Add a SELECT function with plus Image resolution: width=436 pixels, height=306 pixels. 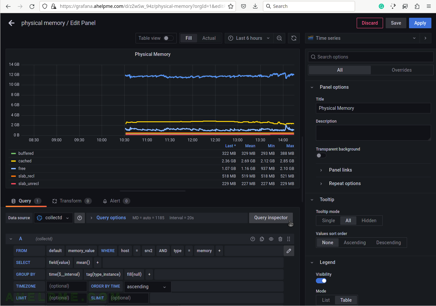[97, 263]
